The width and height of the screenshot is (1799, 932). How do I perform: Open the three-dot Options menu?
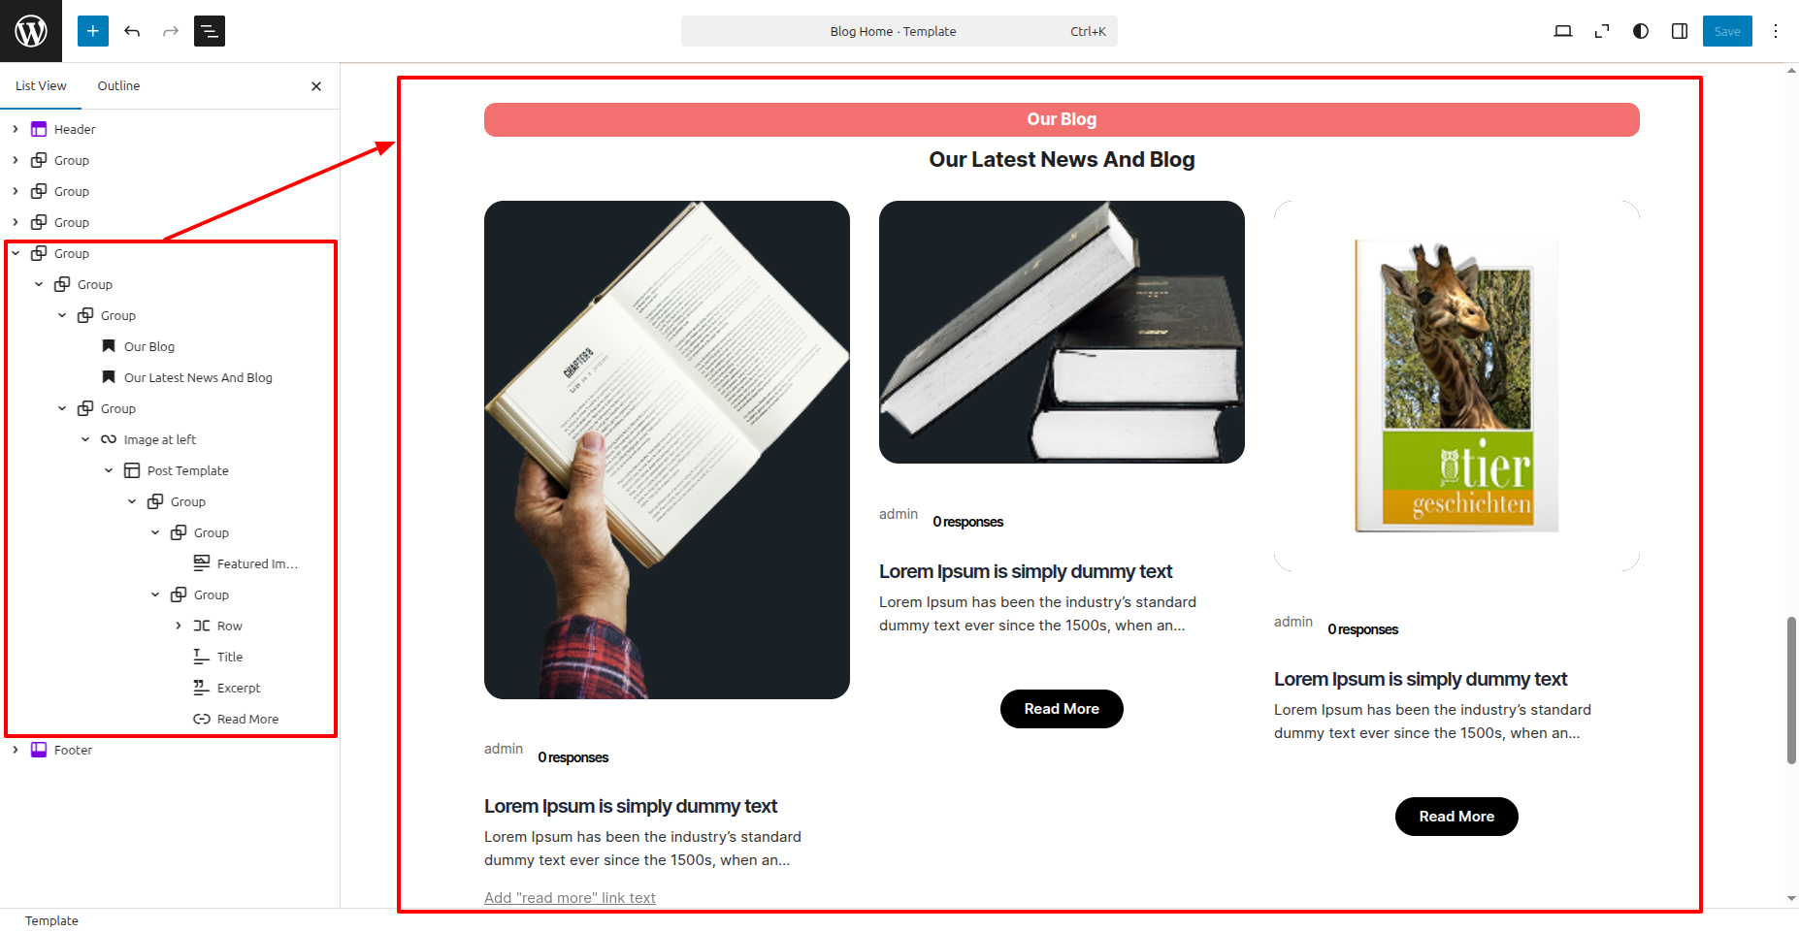coord(1776,31)
